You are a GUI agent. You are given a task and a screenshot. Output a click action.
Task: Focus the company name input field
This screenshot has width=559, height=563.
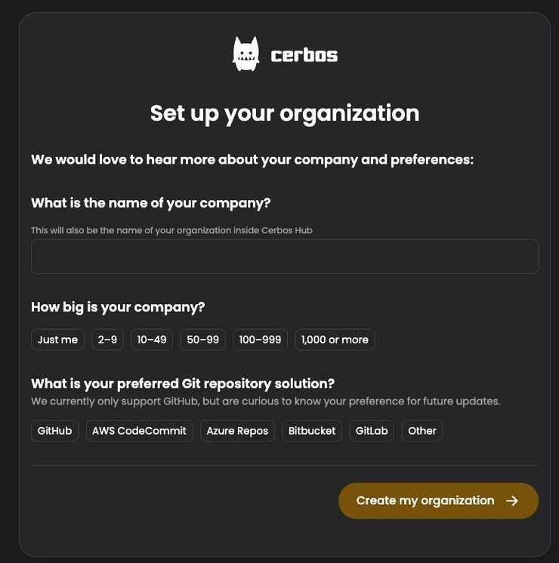pyautogui.click(x=285, y=257)
